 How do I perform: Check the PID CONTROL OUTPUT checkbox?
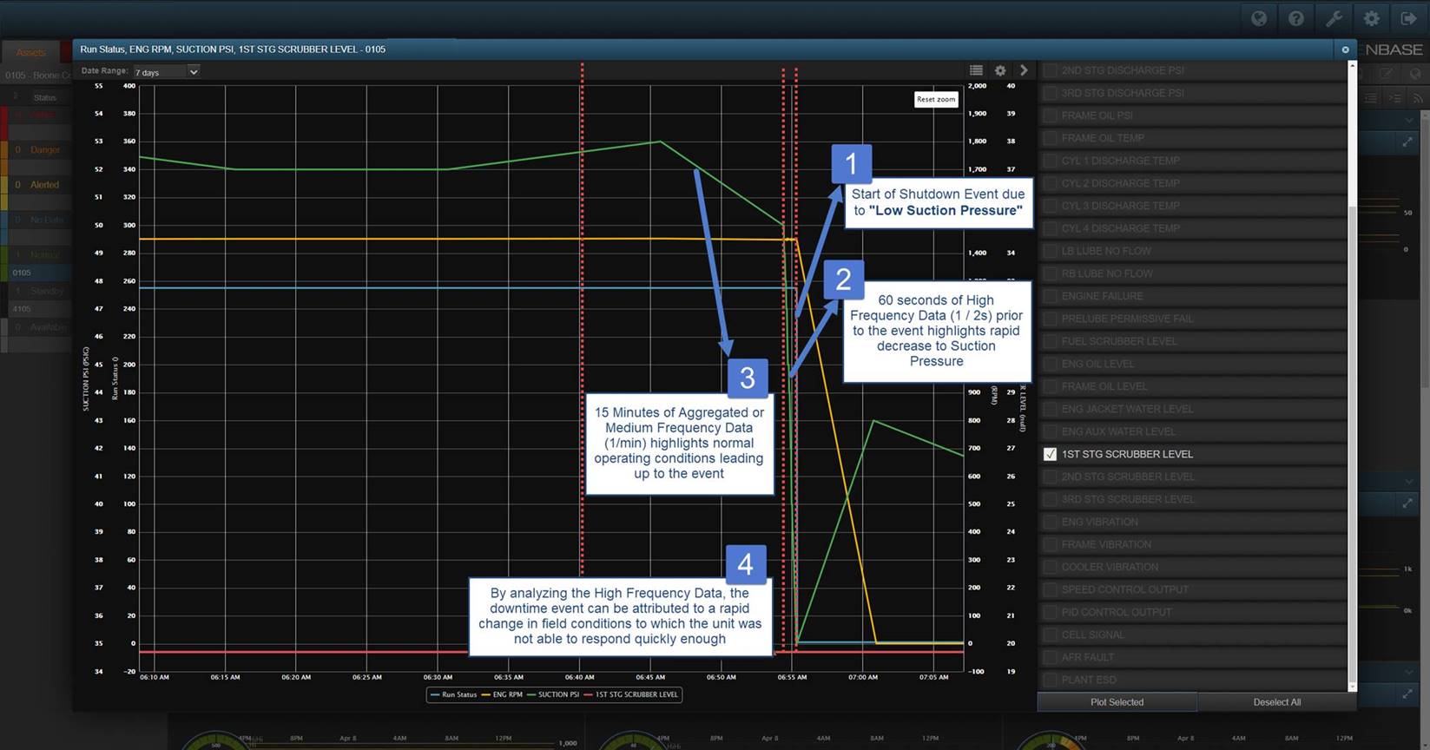(1050, 612)
